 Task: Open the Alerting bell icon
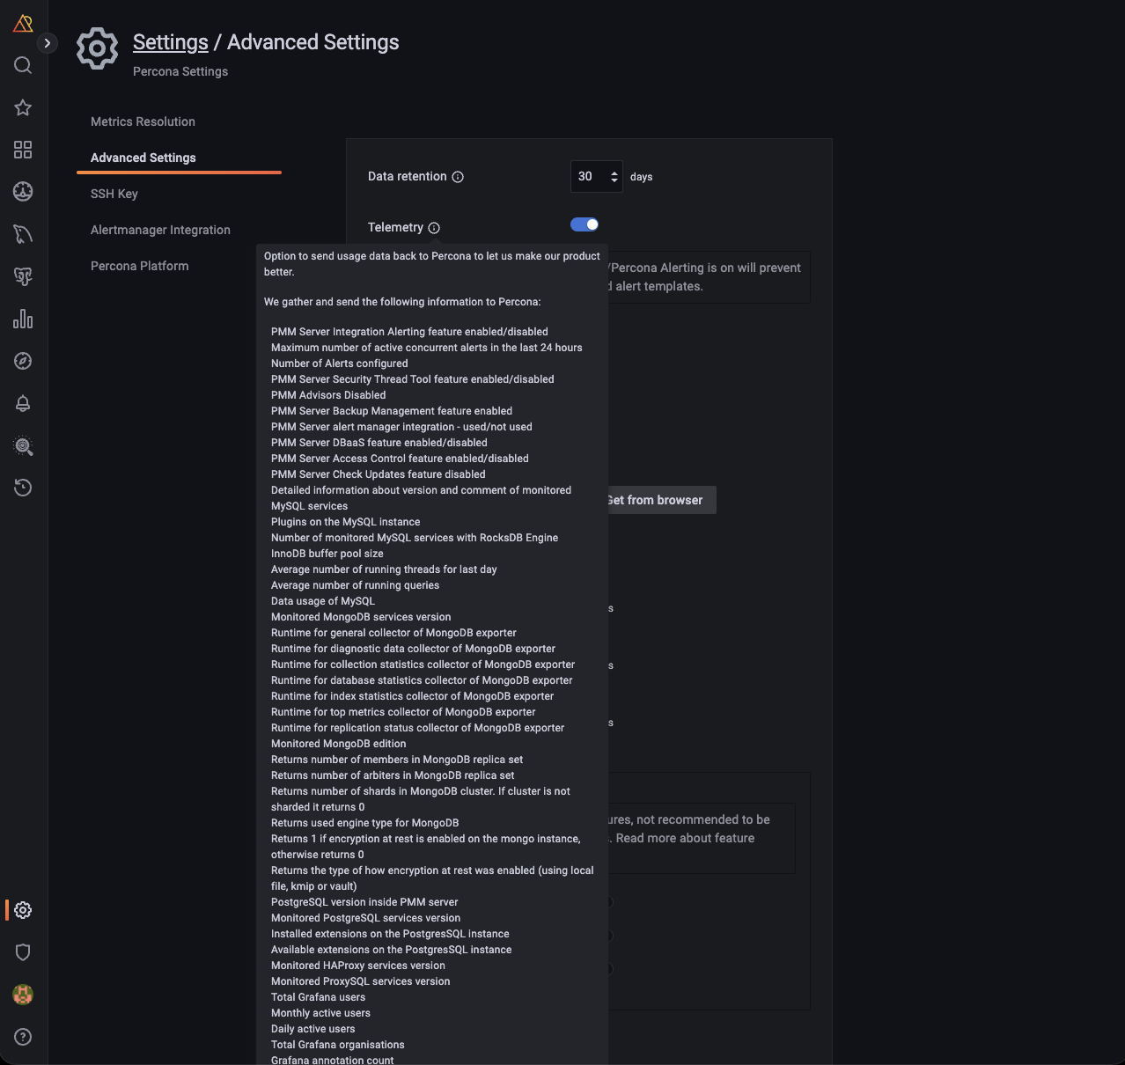(23, 403)
